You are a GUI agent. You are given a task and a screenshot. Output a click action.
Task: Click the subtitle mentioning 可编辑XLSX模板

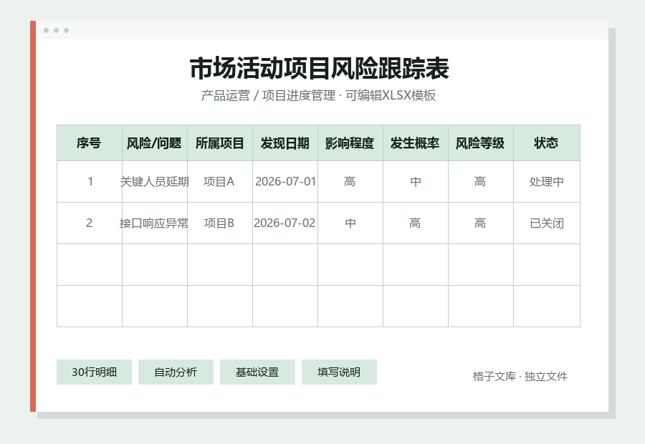point(318,95)
